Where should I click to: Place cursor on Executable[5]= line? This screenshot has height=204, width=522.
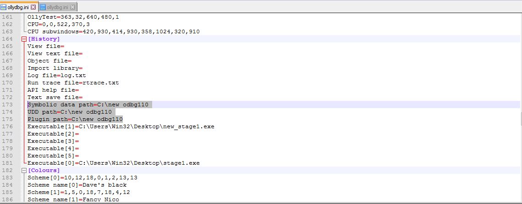[x=53, y=156]
